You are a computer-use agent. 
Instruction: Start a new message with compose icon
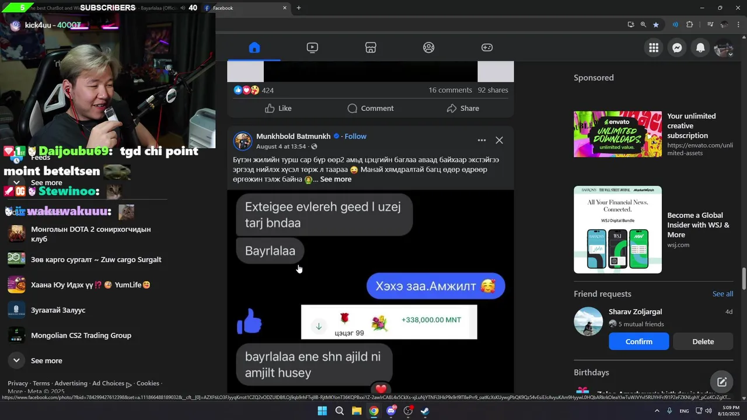[722, 382]
